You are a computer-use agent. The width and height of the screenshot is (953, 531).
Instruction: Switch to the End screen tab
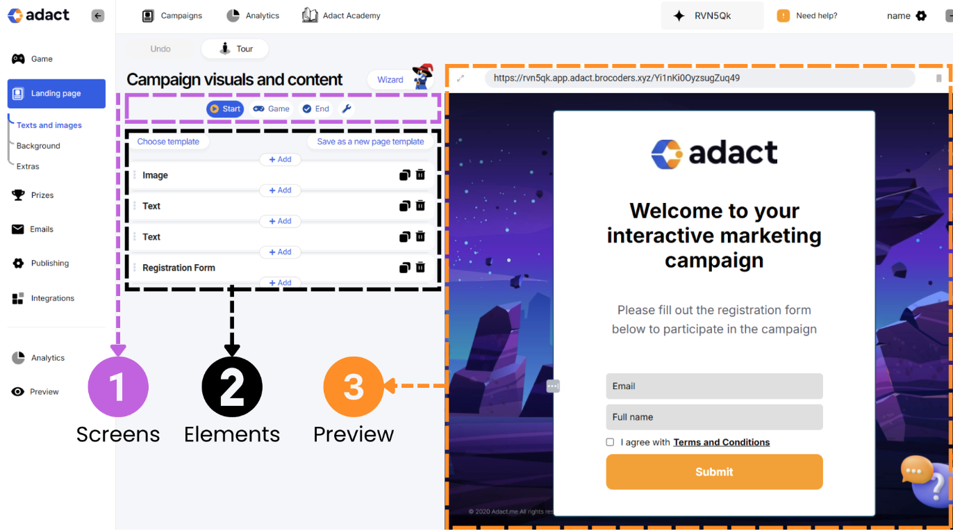tap(315, 108)
